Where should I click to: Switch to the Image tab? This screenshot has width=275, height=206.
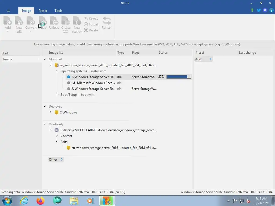point(26,11)
